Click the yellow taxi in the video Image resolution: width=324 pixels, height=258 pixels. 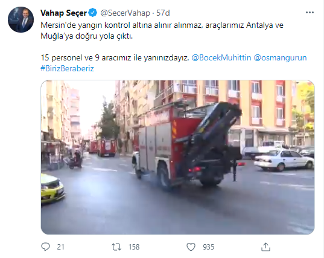pos(52,189)
